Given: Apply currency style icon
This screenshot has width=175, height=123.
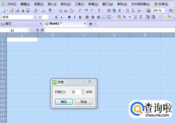Looking at the screenshot, I should (x=119, y=17).
